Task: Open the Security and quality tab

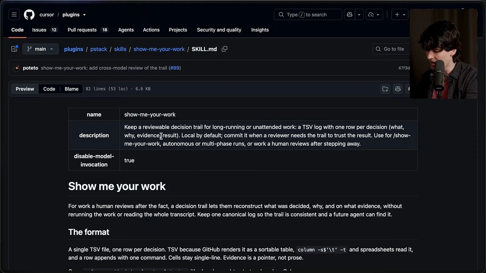Action: [219, 30]
